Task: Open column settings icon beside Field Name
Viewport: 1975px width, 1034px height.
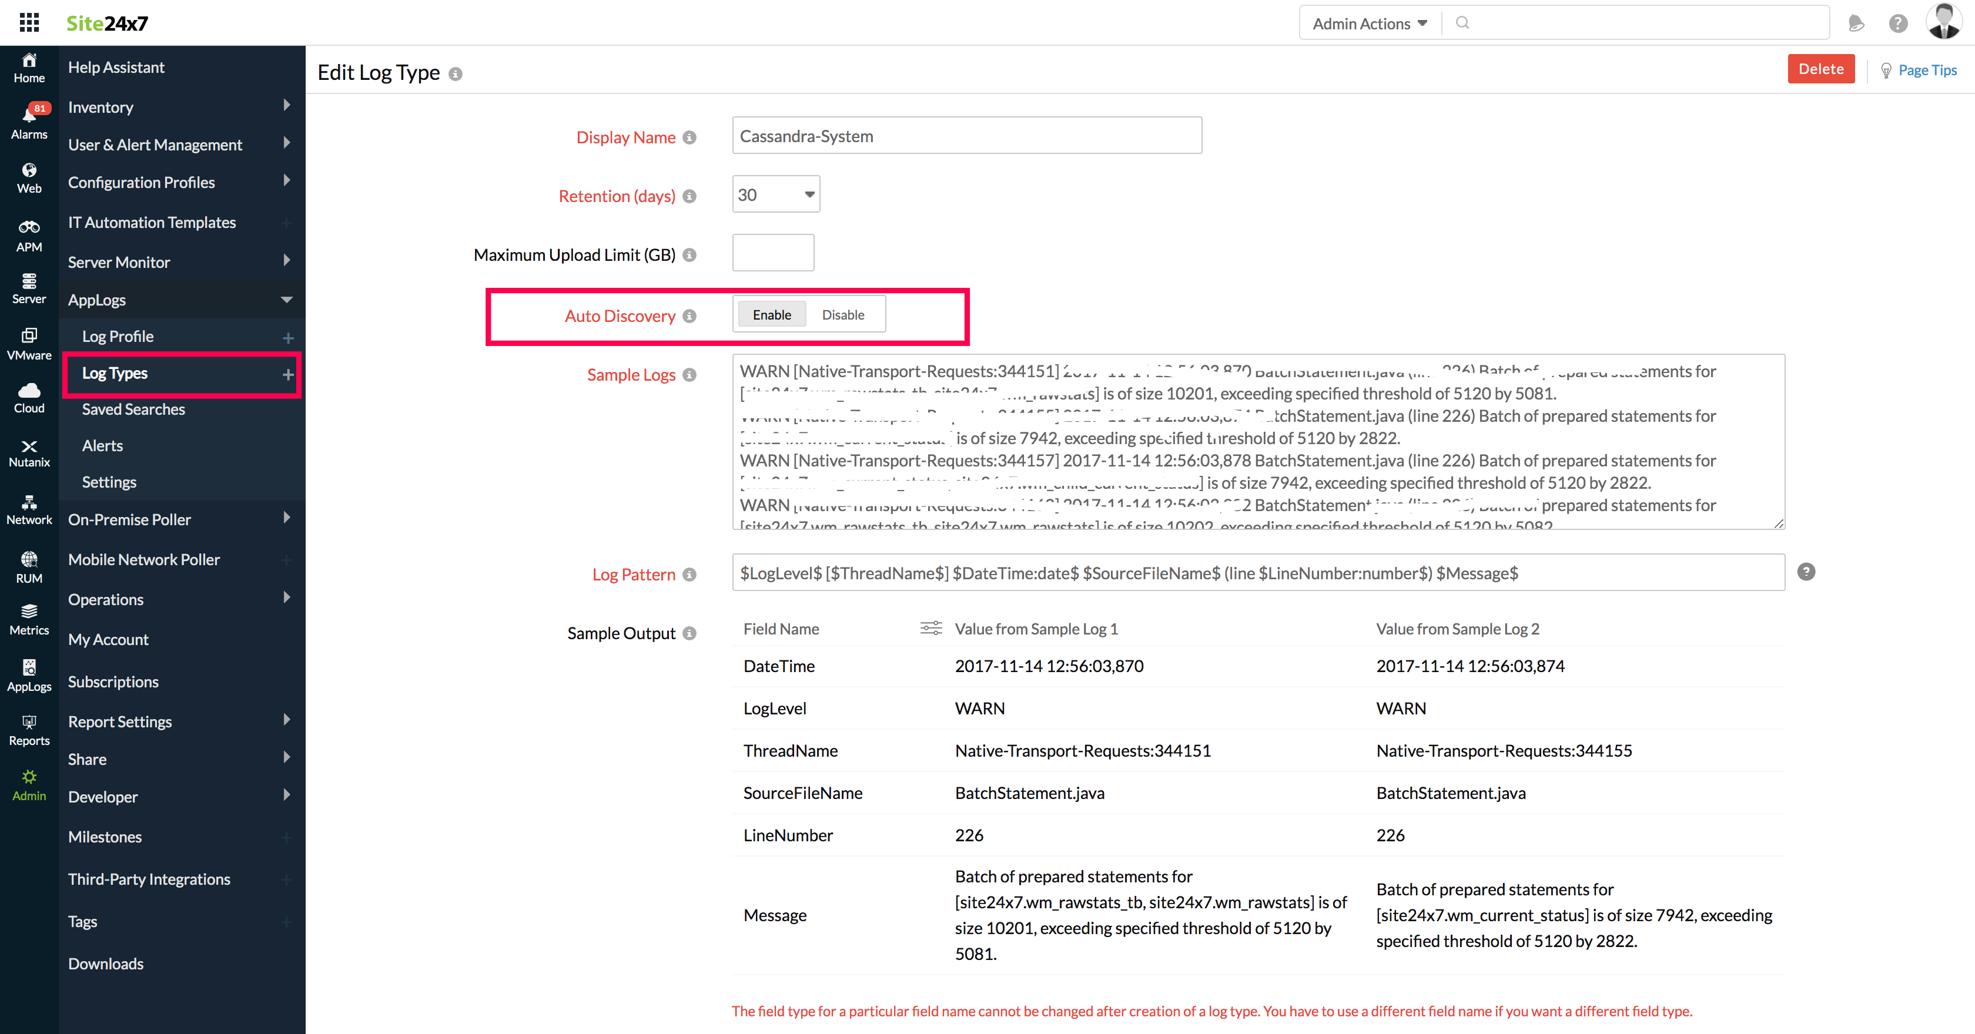Action: [x=930, y=629]
